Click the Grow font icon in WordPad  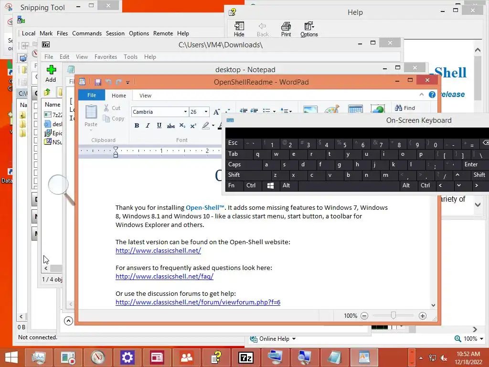pos(216,112)
